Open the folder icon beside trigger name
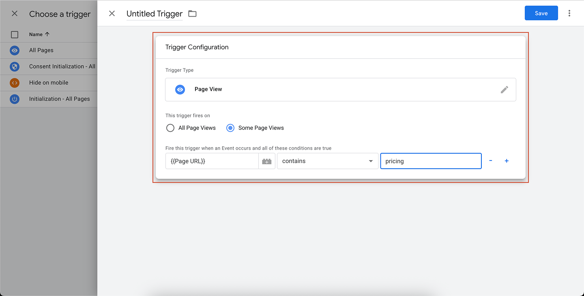The height and width of the screenshot is (296, 584). (192, 14)
